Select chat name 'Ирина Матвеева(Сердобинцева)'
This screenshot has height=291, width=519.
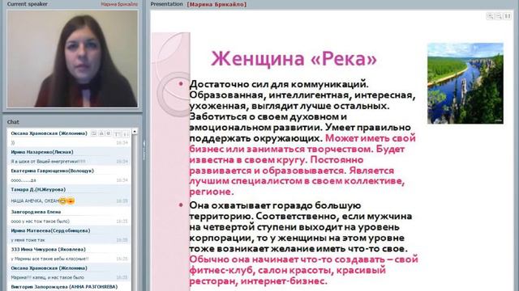50,230
